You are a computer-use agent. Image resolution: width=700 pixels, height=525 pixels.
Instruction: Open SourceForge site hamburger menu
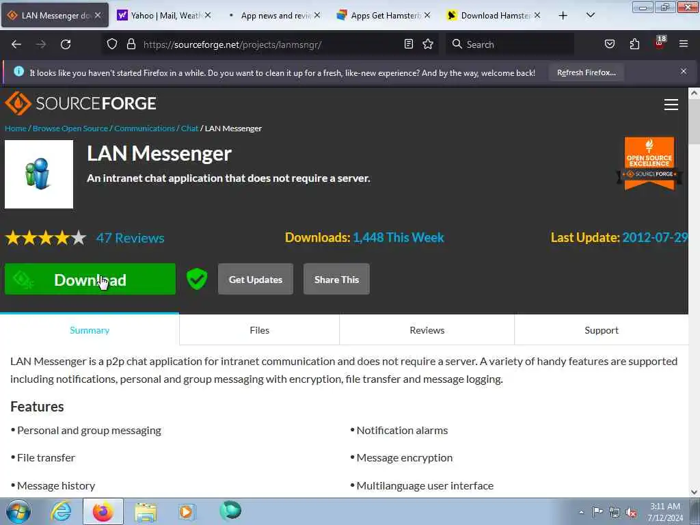pyautogui.click(x=671, y=105)
